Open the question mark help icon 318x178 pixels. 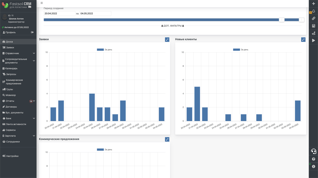pos(313,159)
